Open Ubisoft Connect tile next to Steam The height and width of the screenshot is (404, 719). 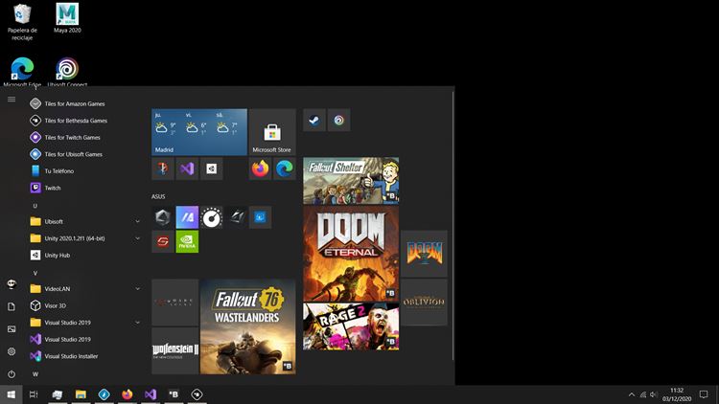click(x=338, y=120)
